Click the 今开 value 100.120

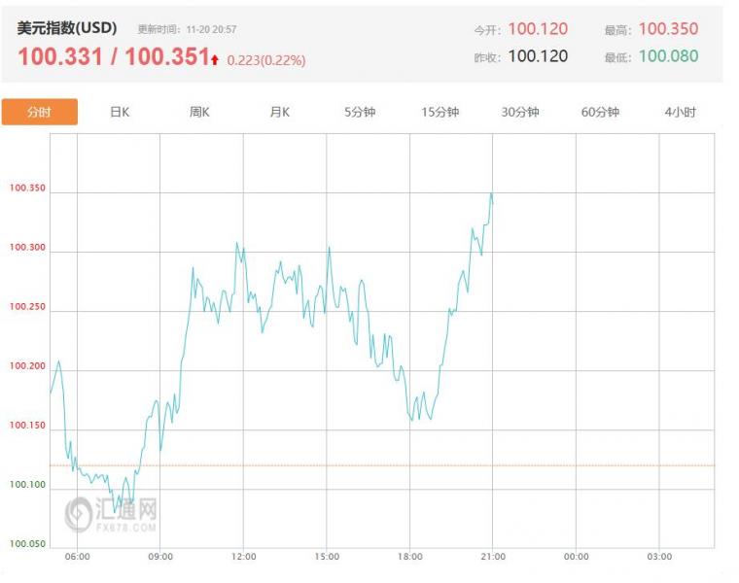(x=538, y=29)
